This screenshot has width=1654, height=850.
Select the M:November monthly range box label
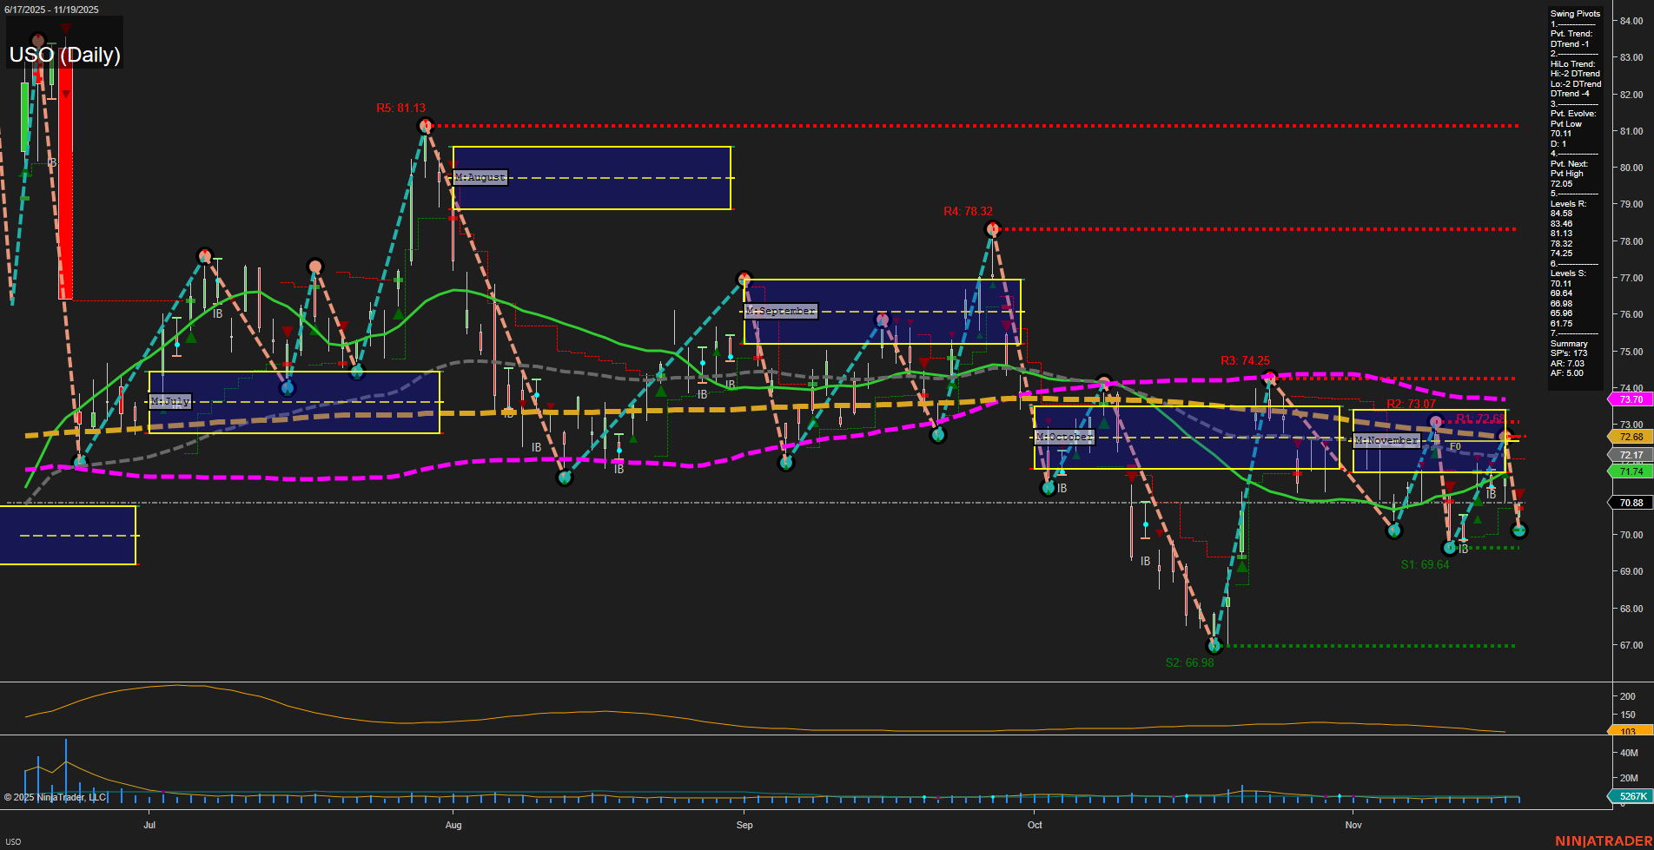pos(1387,440)
